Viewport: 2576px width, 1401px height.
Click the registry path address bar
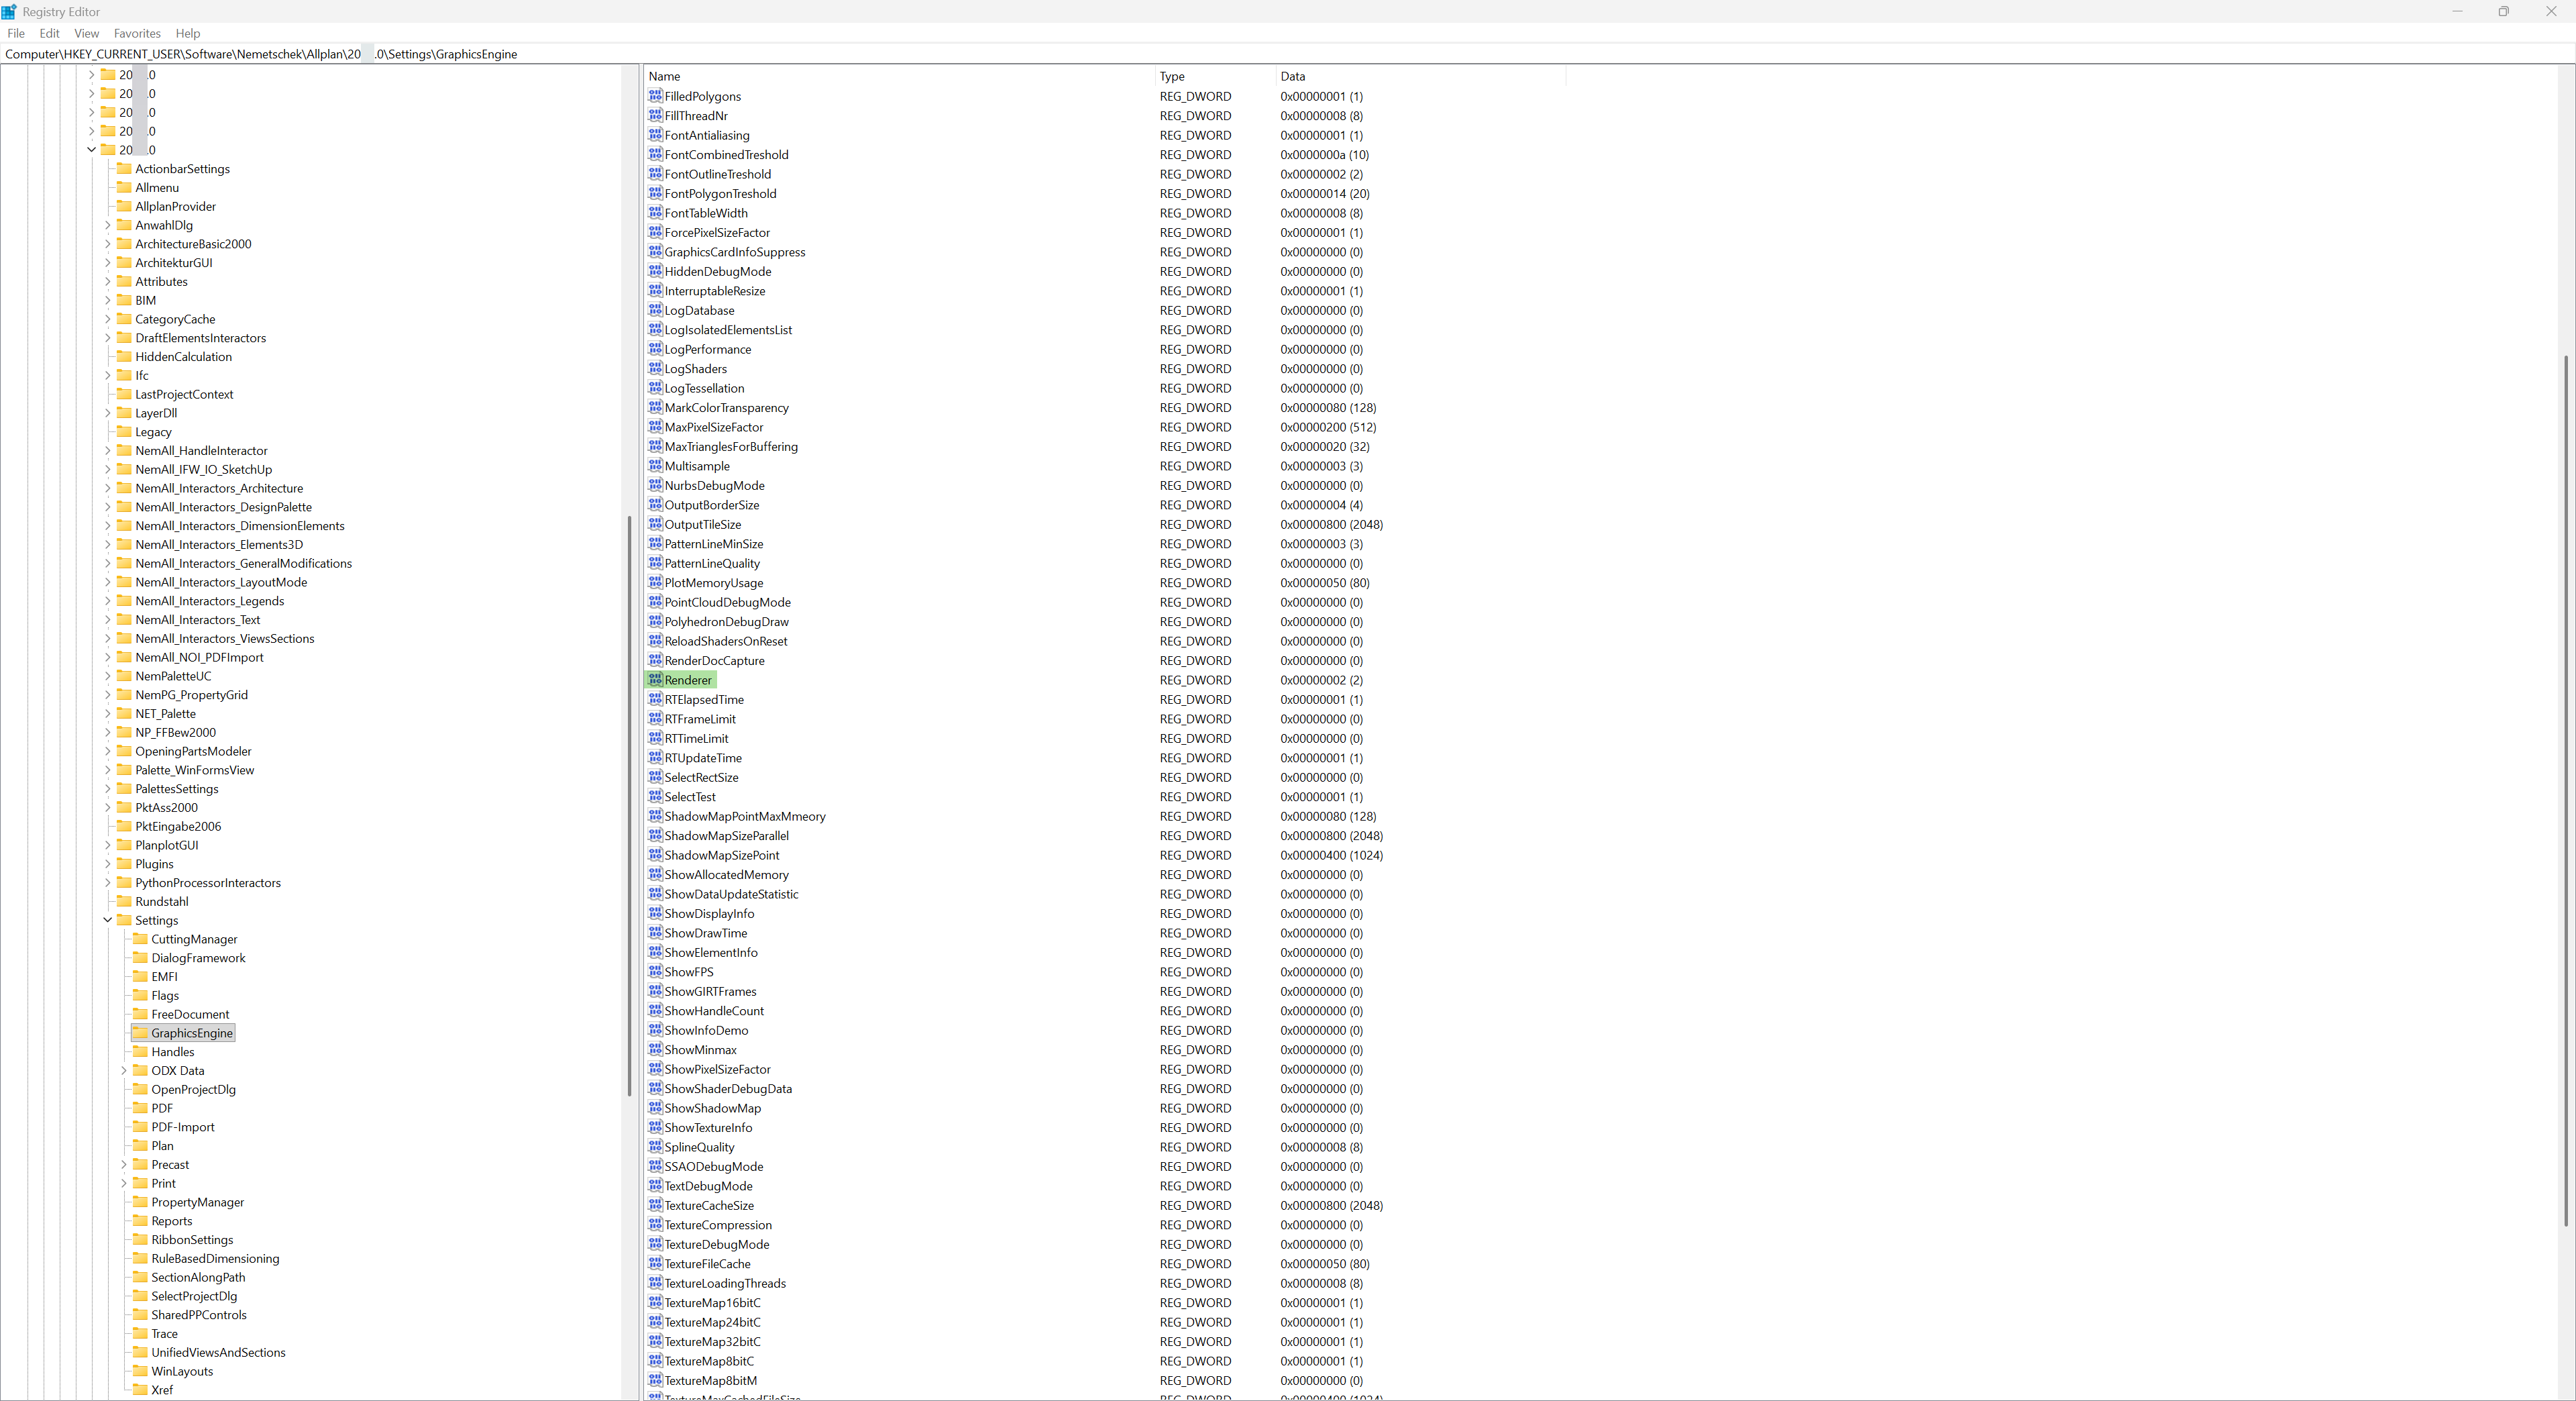coord(1288,54)
